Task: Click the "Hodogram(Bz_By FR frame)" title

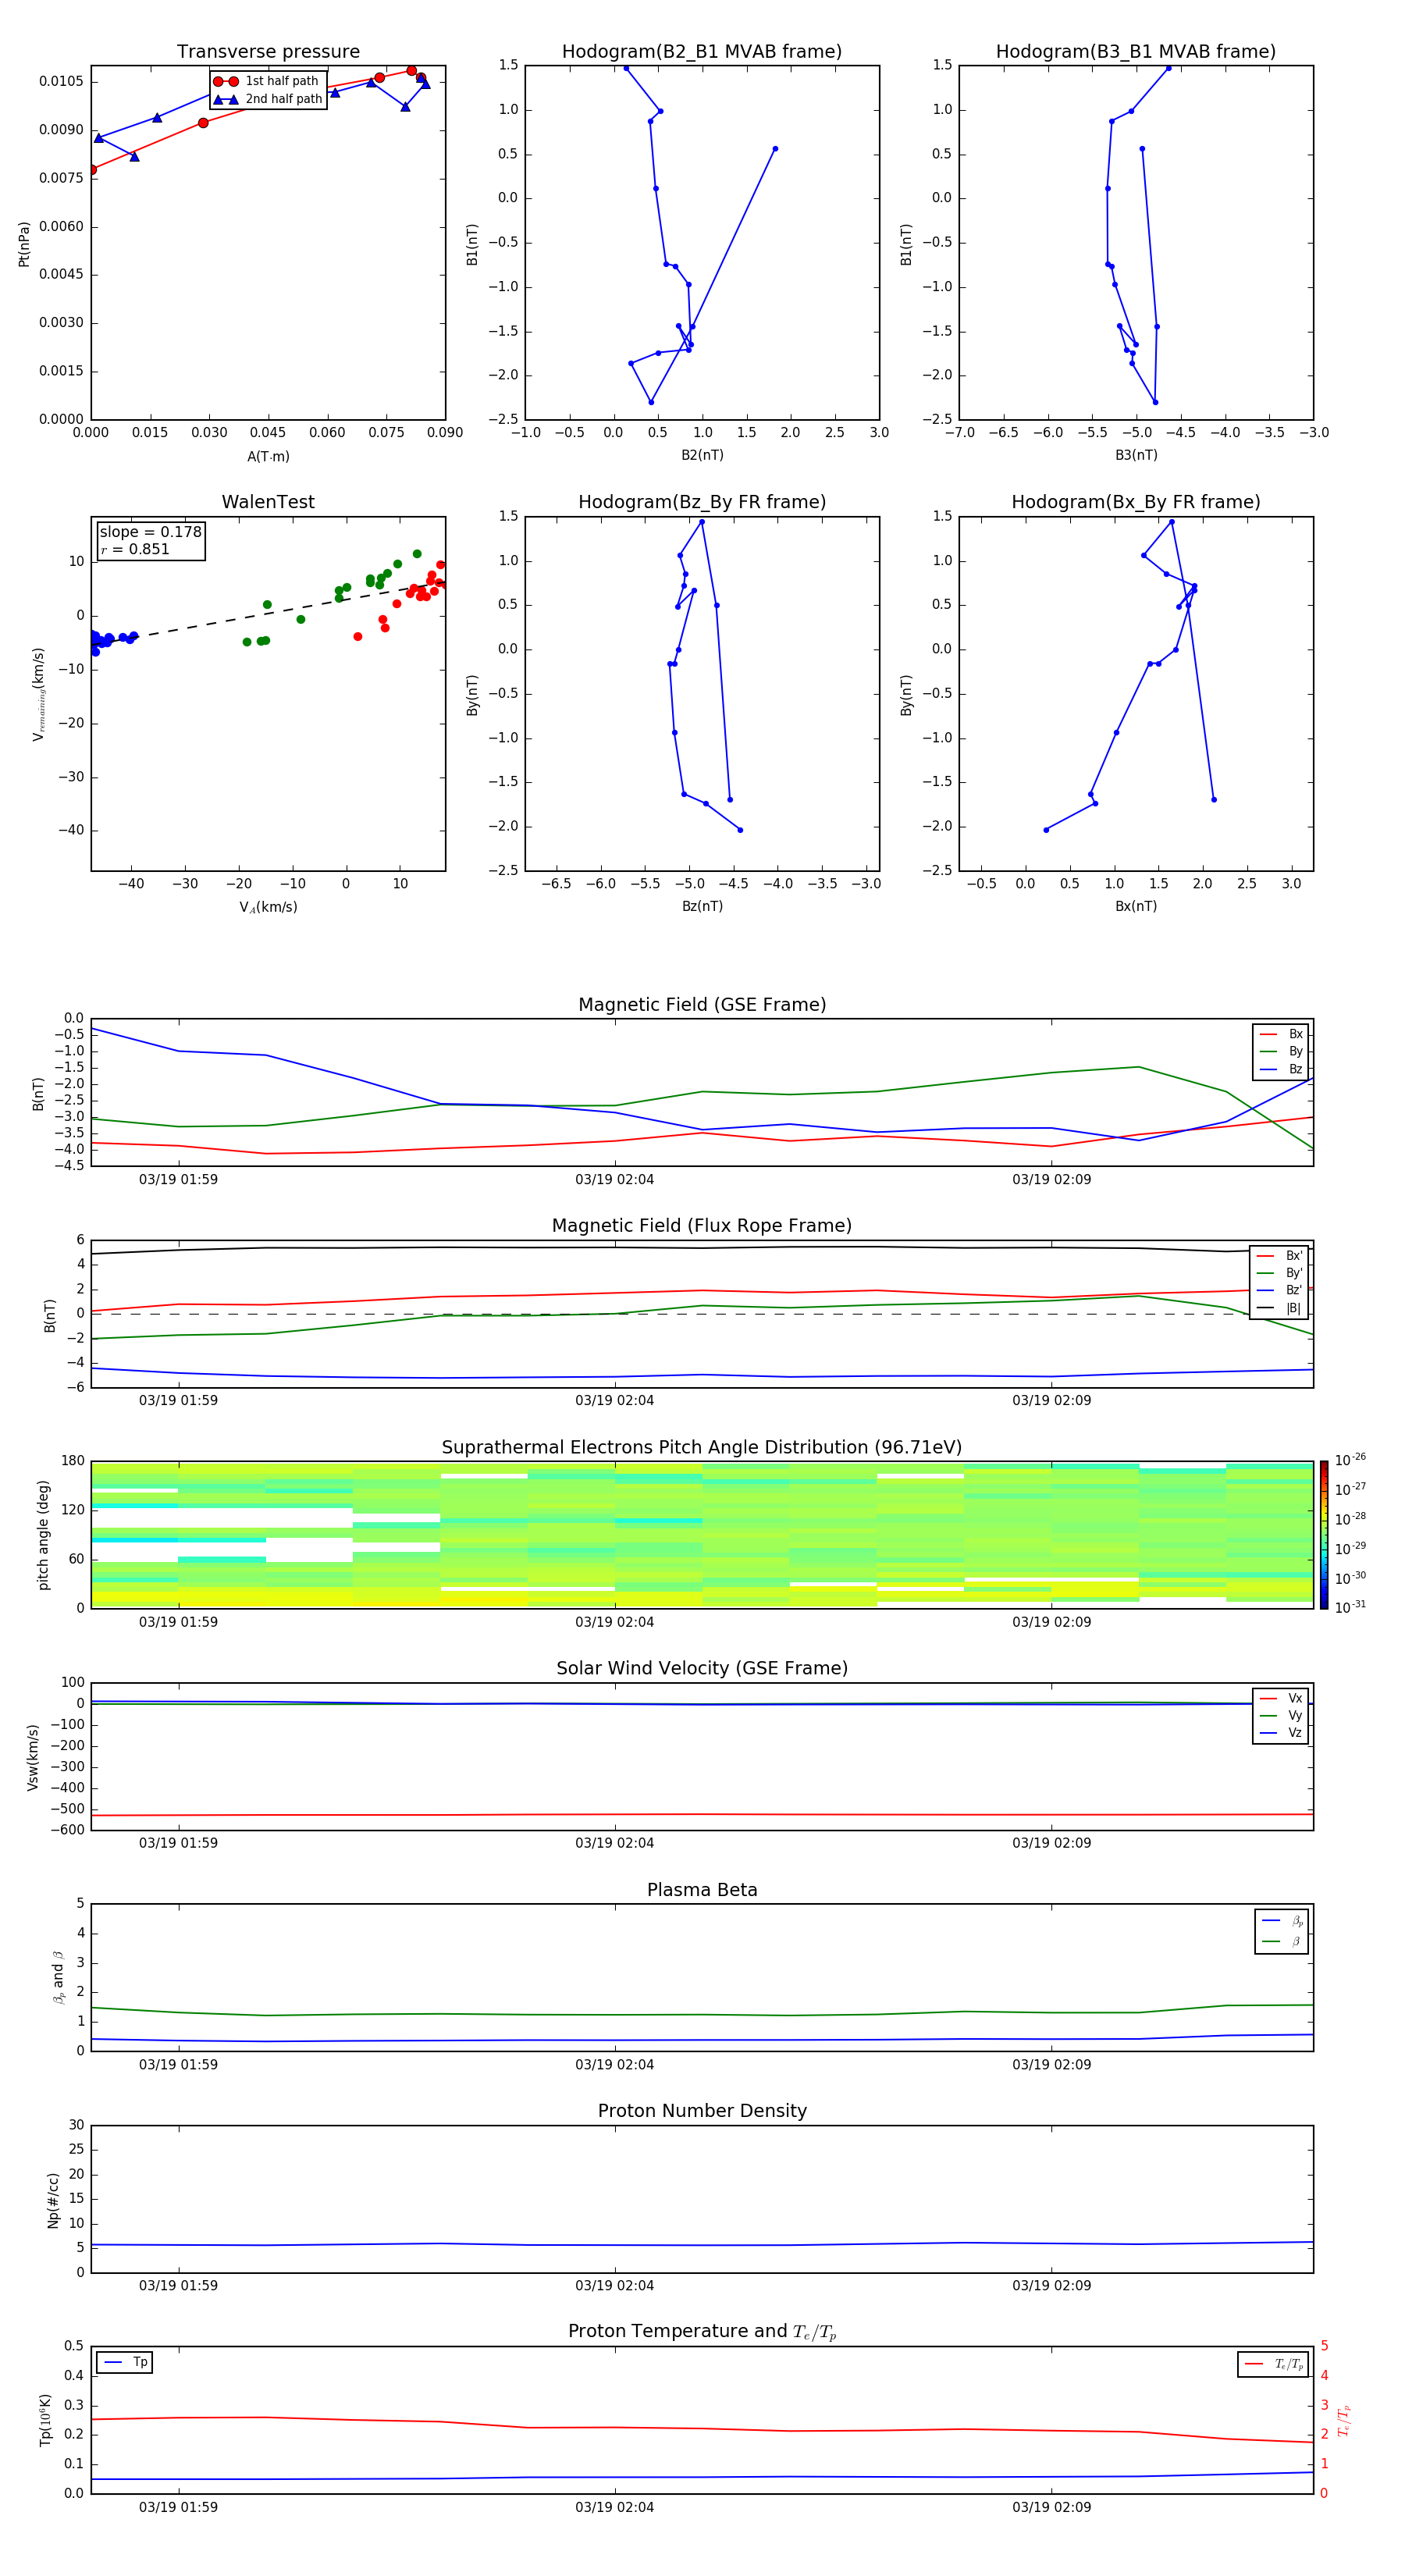Action: (x=702, y=502)
